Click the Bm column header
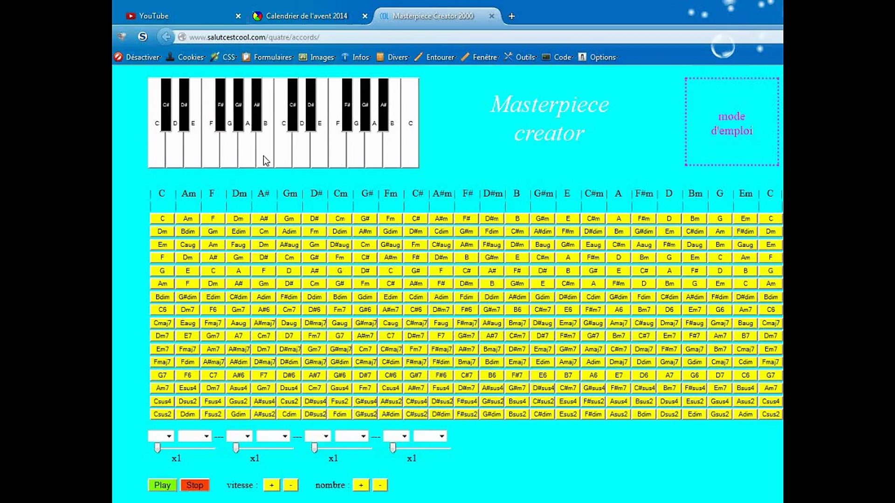This screenshot has width=895, height=503. pos(695,193)
